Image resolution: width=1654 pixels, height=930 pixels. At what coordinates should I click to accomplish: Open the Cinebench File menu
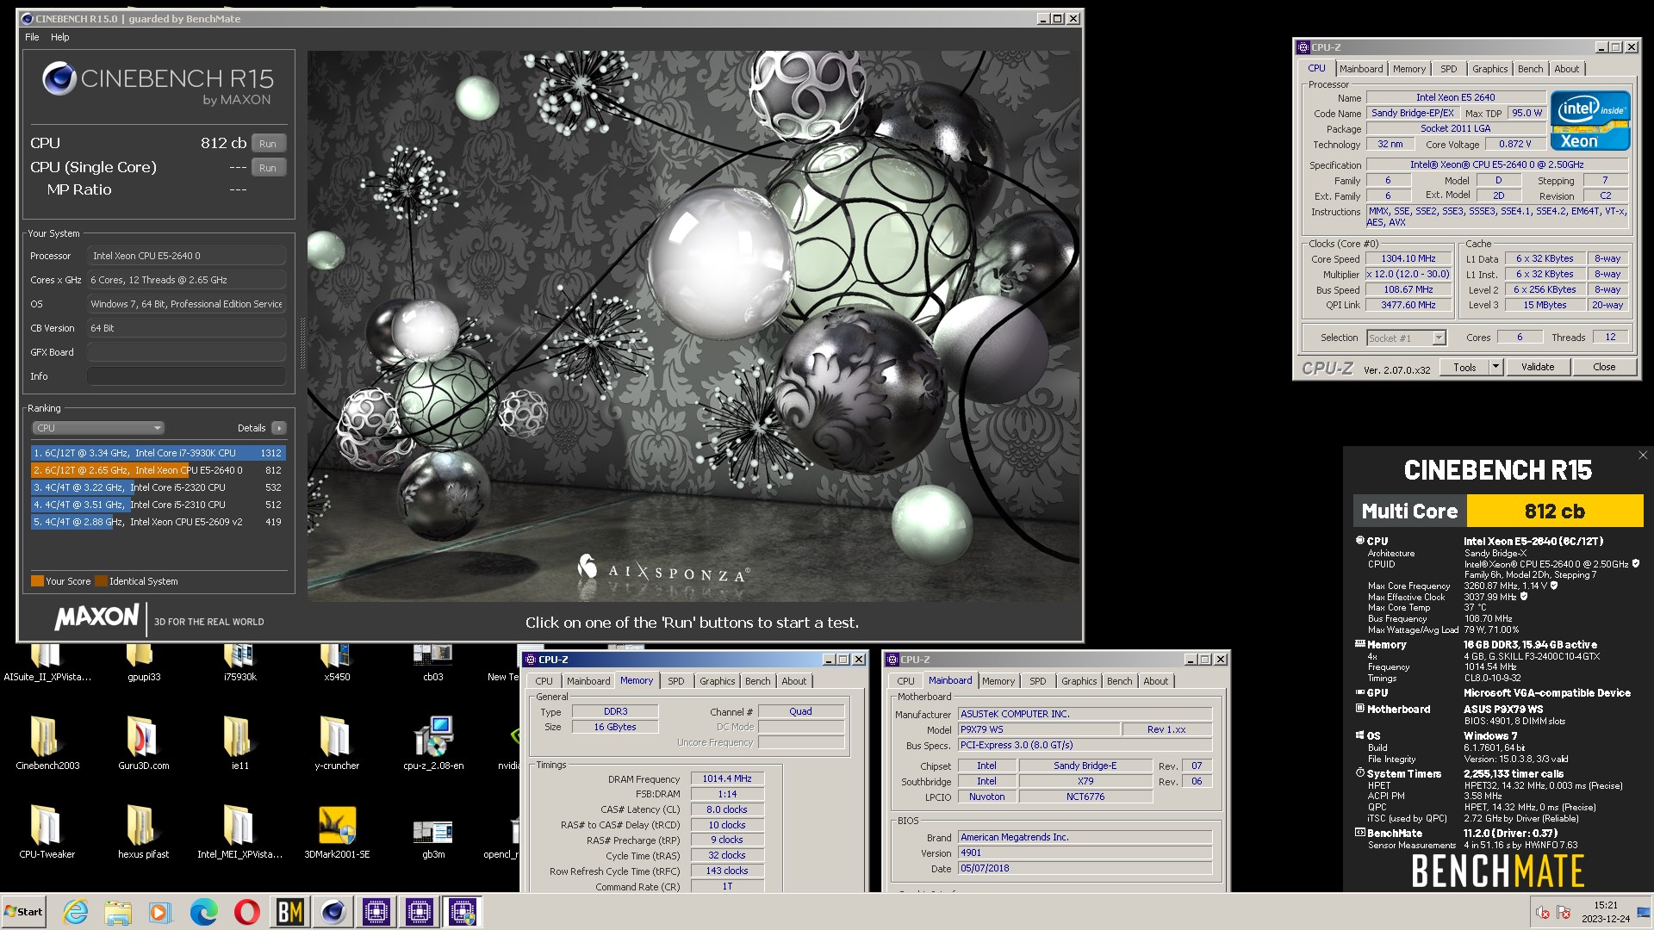click(32, 37)
